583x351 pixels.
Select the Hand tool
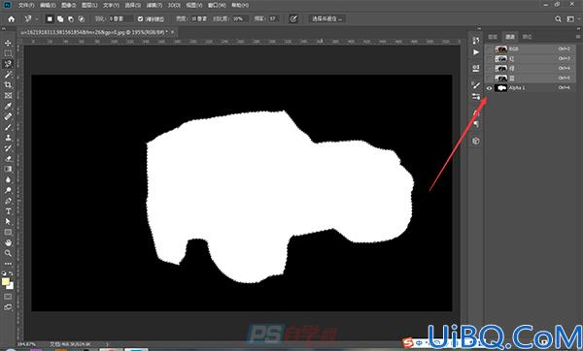pos(8,242)
